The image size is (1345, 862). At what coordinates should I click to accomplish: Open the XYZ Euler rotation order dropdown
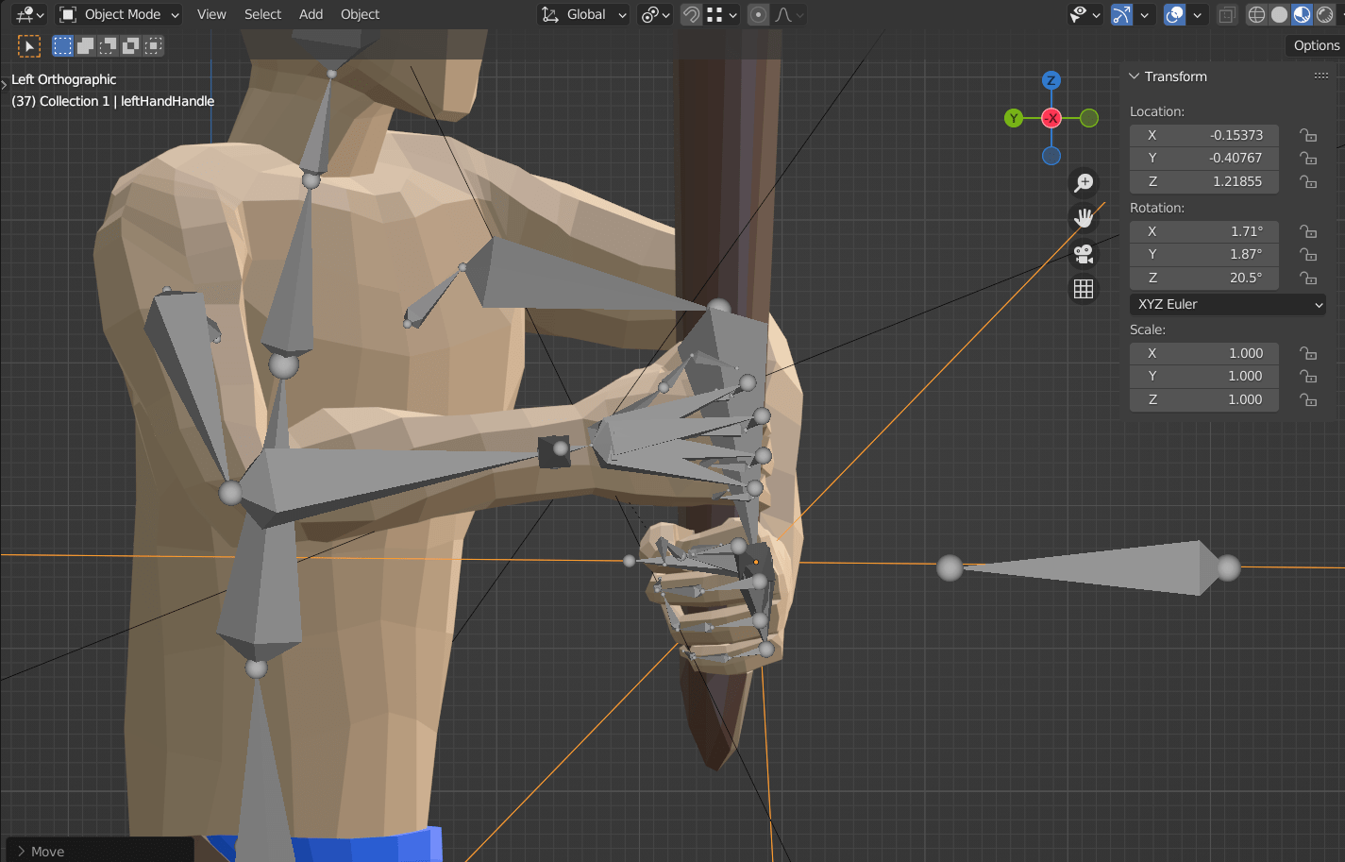[1227, 304]
